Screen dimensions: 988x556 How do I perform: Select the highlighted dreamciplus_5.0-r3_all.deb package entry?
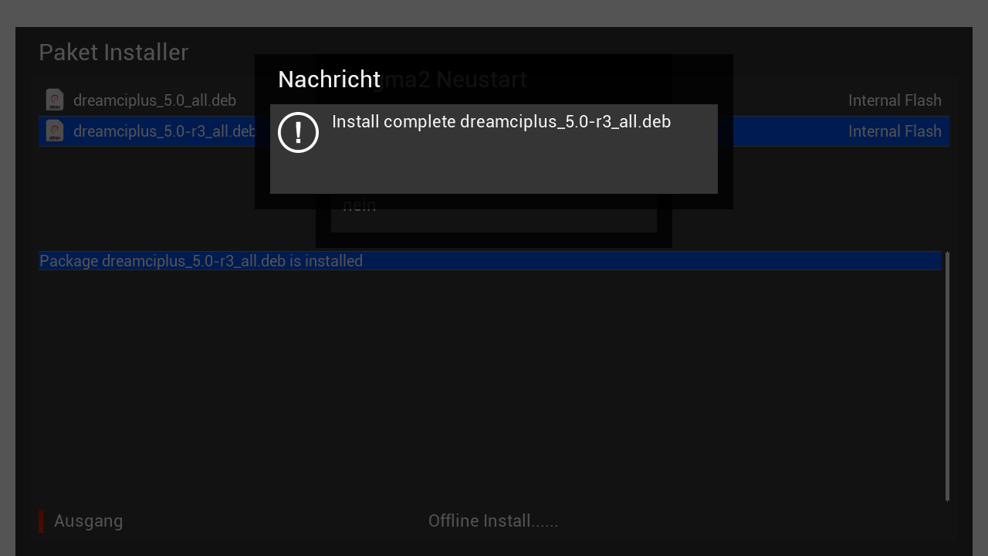tap(494, 131)
